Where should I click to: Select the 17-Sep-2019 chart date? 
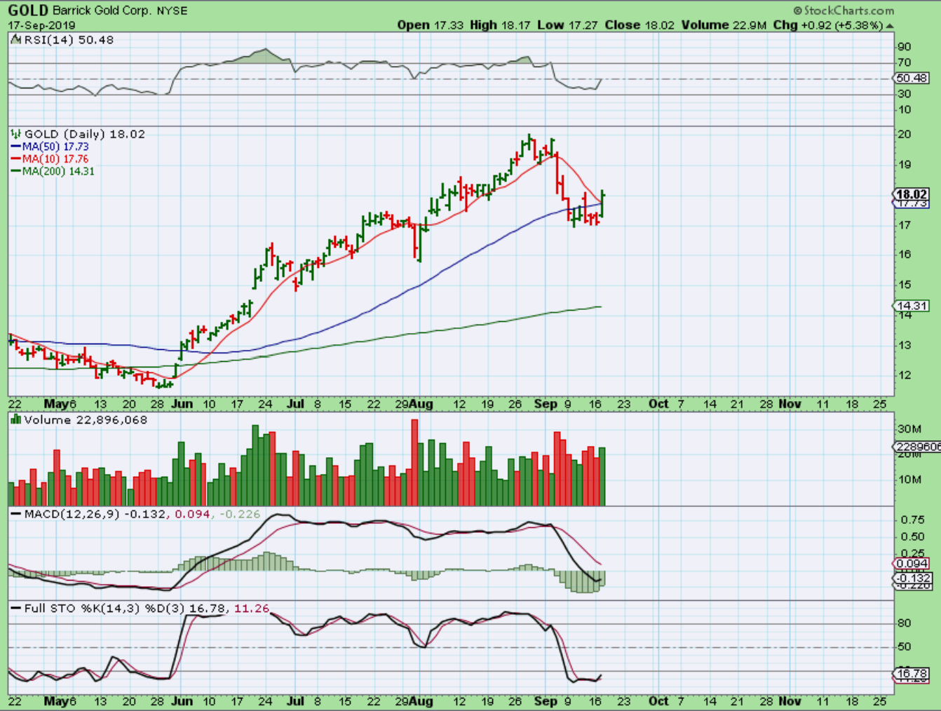tap(42, 25)
